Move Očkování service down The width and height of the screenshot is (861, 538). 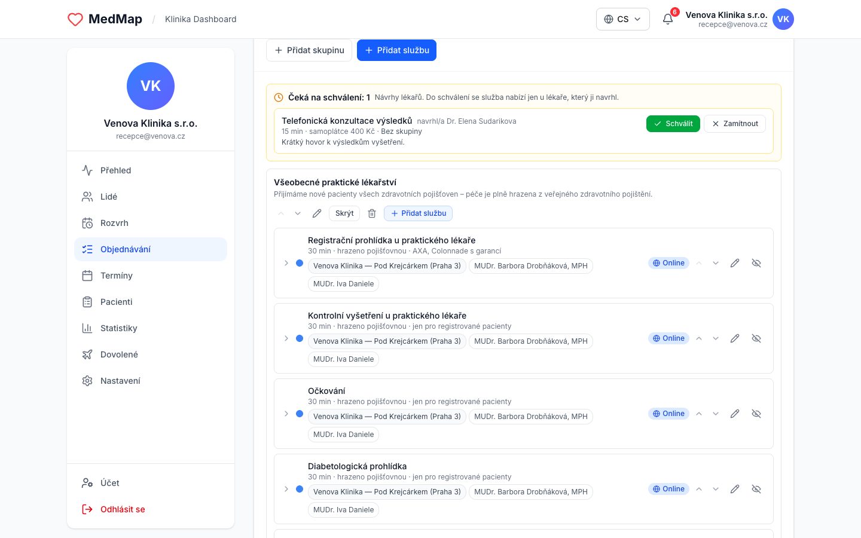[x=716, y=414]
